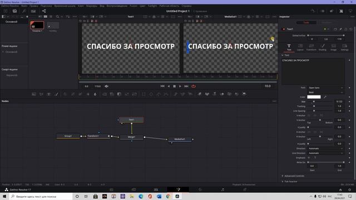The height and width of the screenshot is (200, 356).
Task: Open the Nodes panel options menu
Action: pos(274,101)
